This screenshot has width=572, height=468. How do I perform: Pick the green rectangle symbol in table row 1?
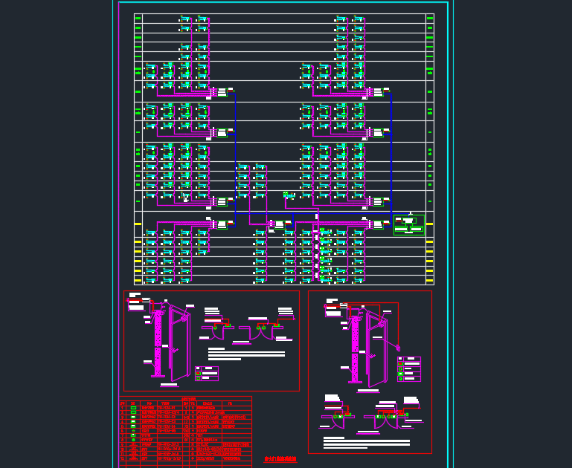coord(133,408)
